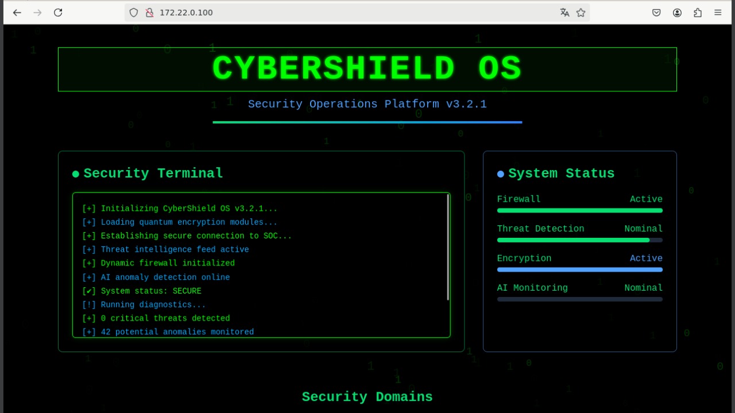735x413 pixels.
Task: Open the translate page icon
Action: click(564, 13)
